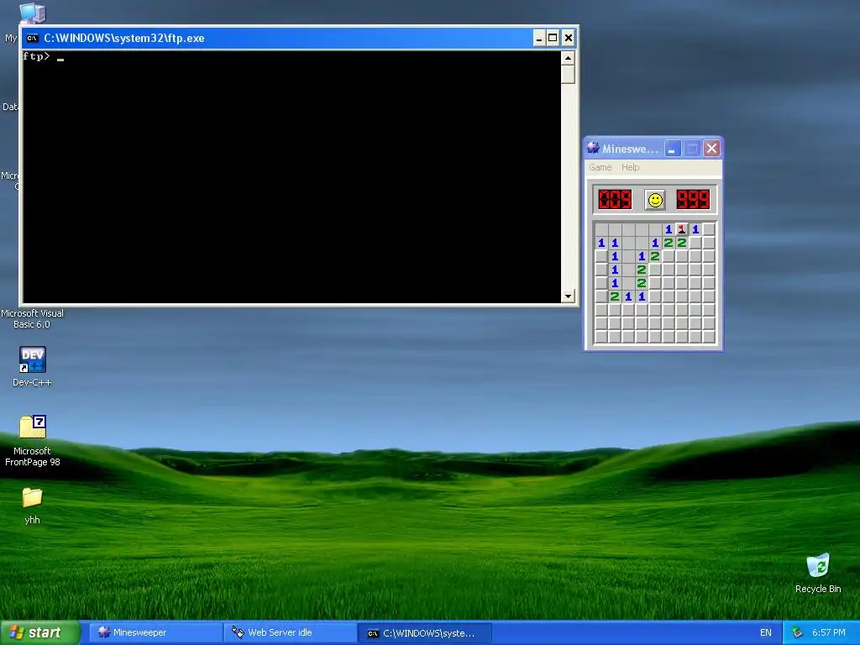860x645 pixels.
Task: Click the 6:57 PM clock
Action: coord(829,632)
